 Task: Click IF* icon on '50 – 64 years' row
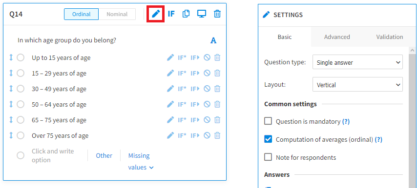182,104
